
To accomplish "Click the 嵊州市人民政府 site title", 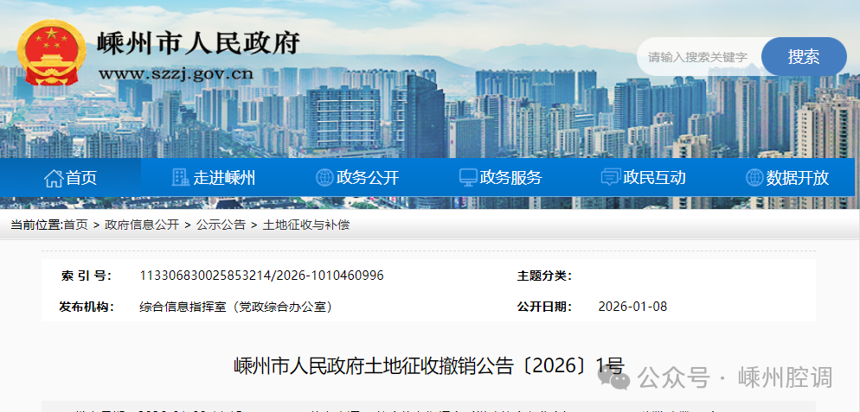I will click(x=198, y=43).
